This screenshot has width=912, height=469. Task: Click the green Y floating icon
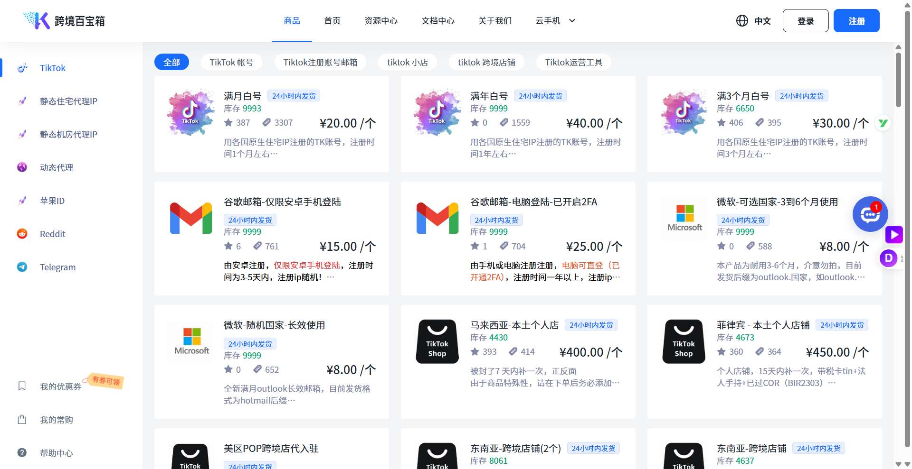coord(883,123)
